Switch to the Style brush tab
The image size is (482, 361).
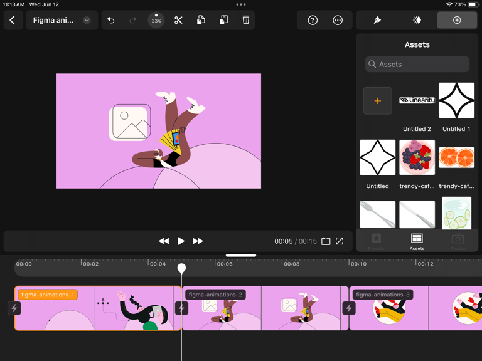click(377, 20)
